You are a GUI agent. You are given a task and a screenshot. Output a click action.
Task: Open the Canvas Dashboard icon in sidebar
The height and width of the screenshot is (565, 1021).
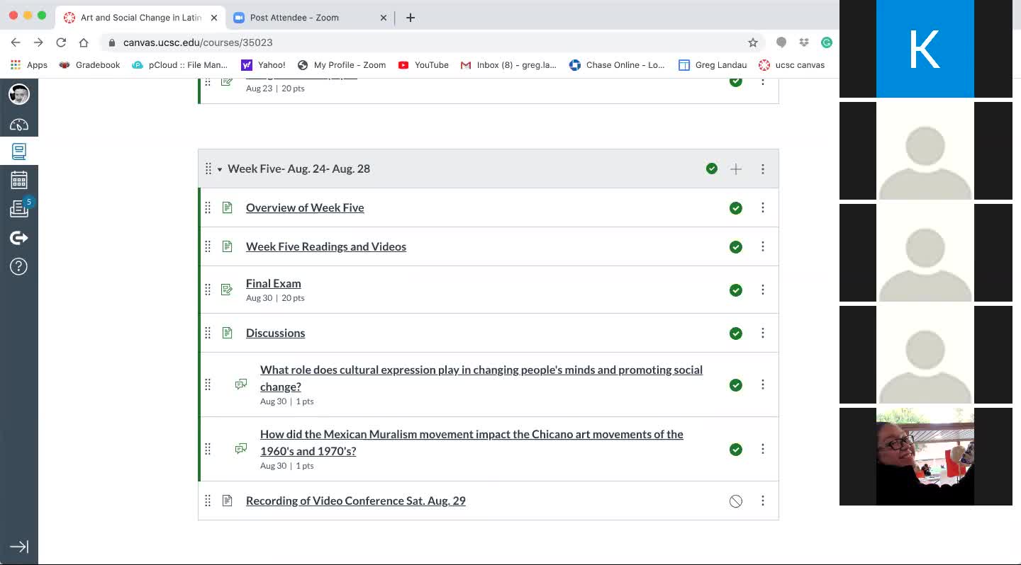tap(19, 125)
